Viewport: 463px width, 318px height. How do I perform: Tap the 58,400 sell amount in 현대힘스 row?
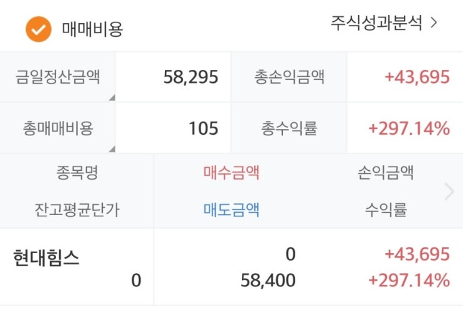pyautogui.click(x=268, y=281)
